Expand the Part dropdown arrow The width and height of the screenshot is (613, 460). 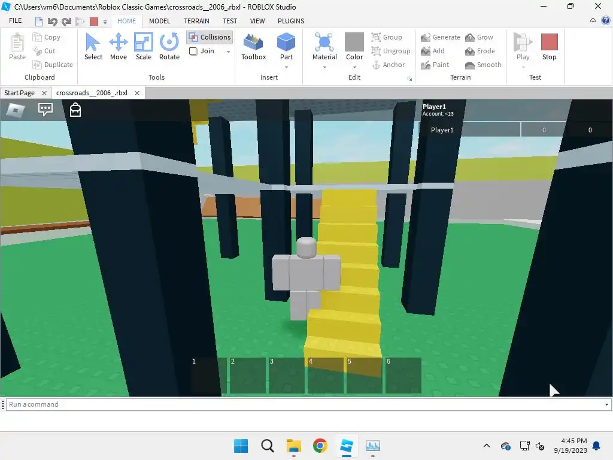pos(286,67)
